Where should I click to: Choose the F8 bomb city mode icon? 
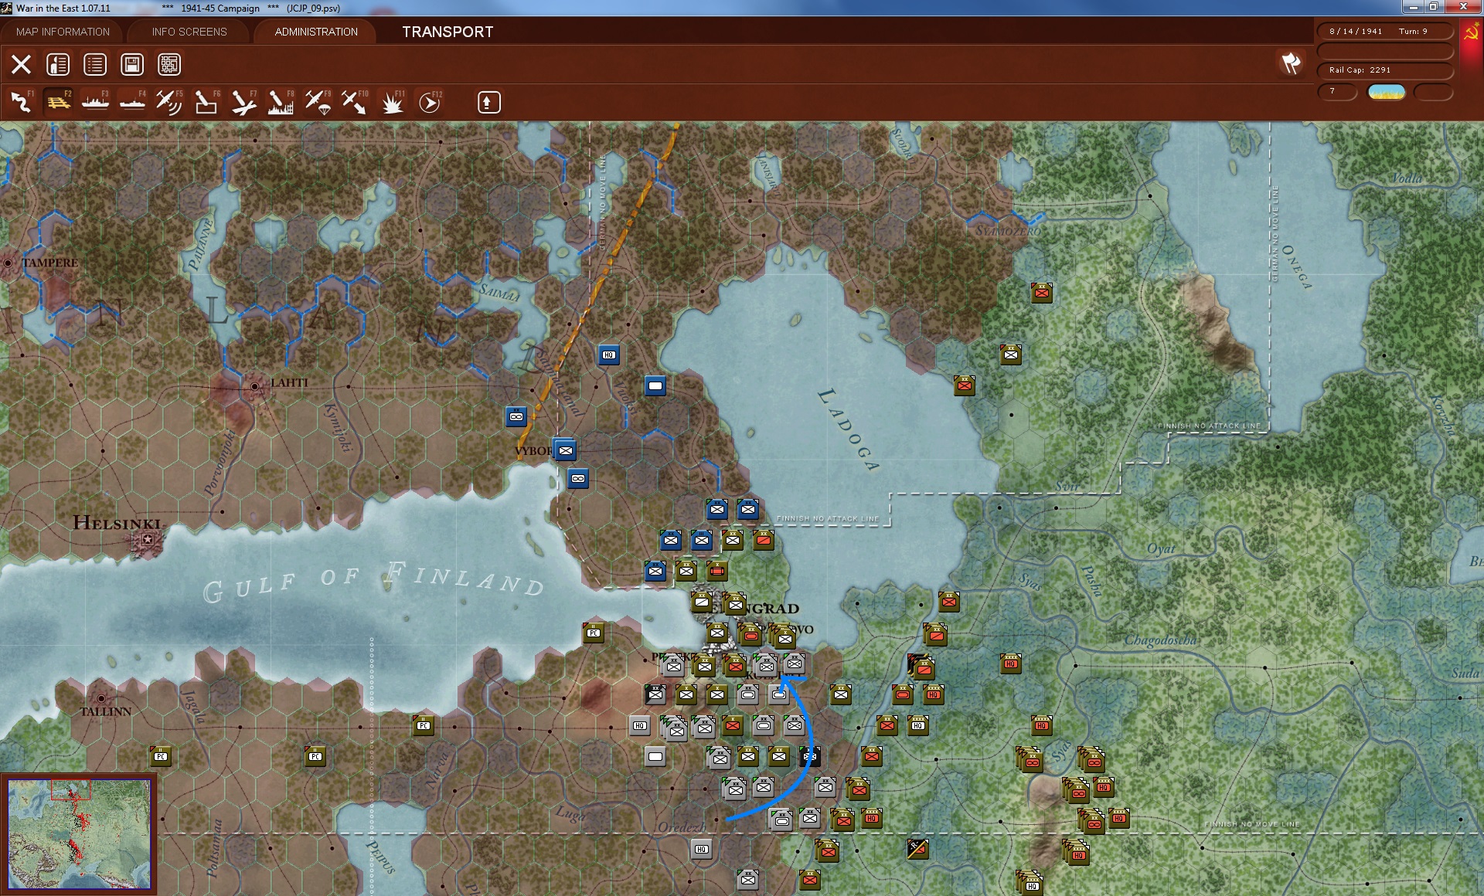tap(281, 102)
